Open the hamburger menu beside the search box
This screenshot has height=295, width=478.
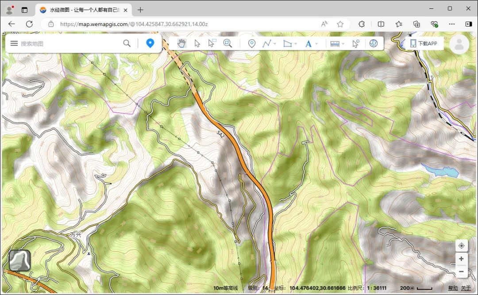(14, 43)
